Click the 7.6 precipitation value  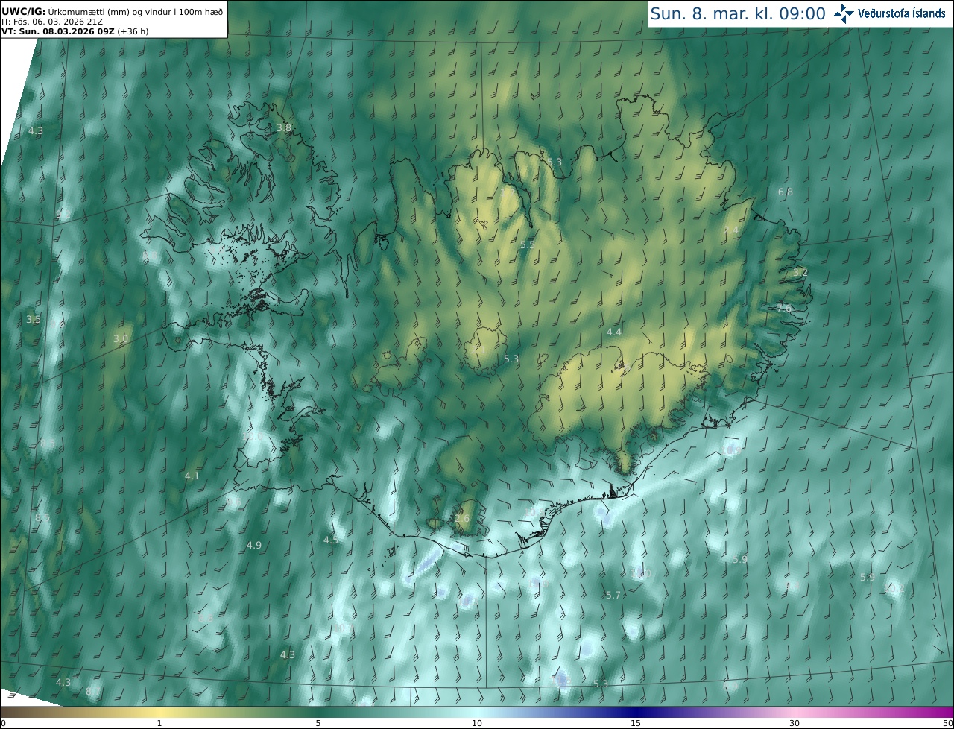click(784, 308)
